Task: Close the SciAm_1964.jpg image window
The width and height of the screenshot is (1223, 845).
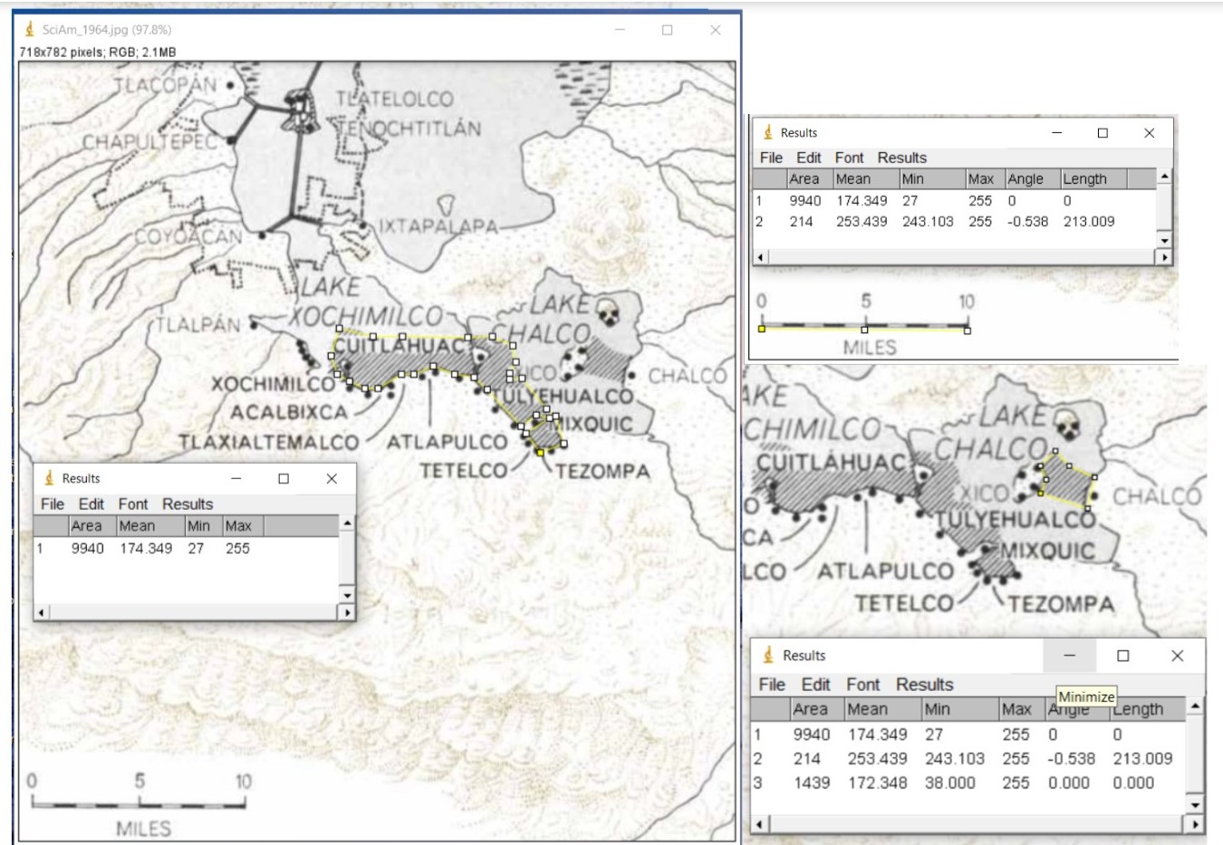Action: (715, 30)
